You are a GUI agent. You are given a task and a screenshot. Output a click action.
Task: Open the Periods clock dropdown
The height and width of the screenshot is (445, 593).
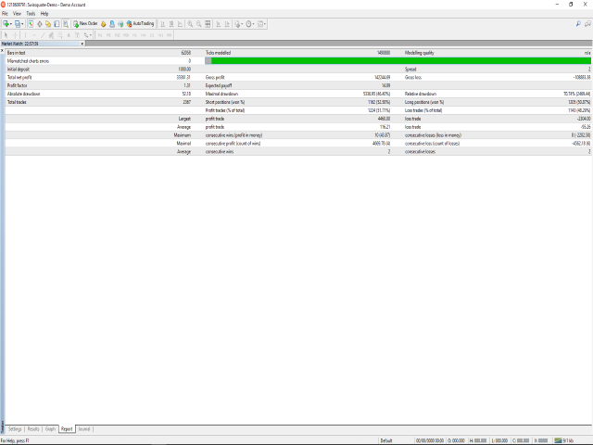pyautogui.click(x=250, y=24)
